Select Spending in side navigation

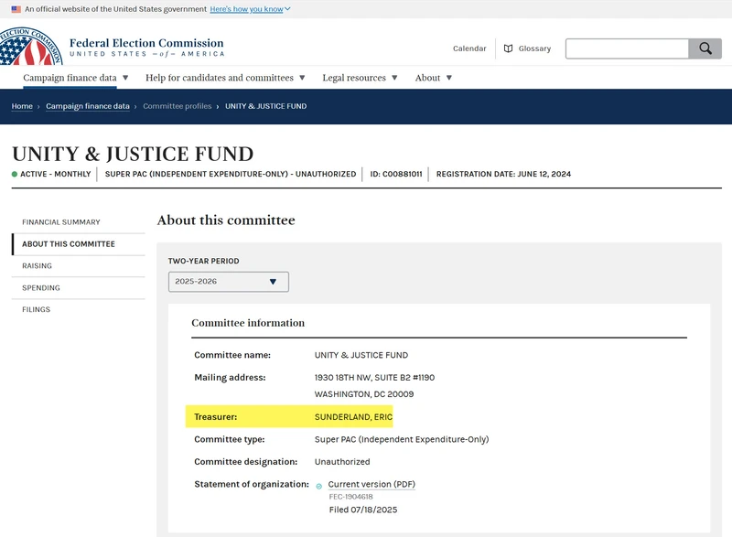[x=41, y=288]
